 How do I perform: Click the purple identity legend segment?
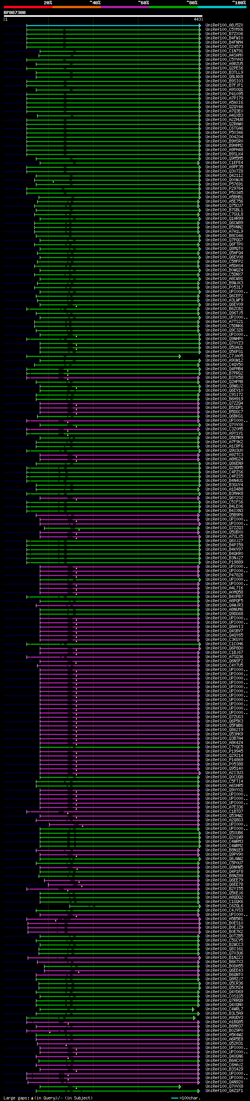pos(125,7)
